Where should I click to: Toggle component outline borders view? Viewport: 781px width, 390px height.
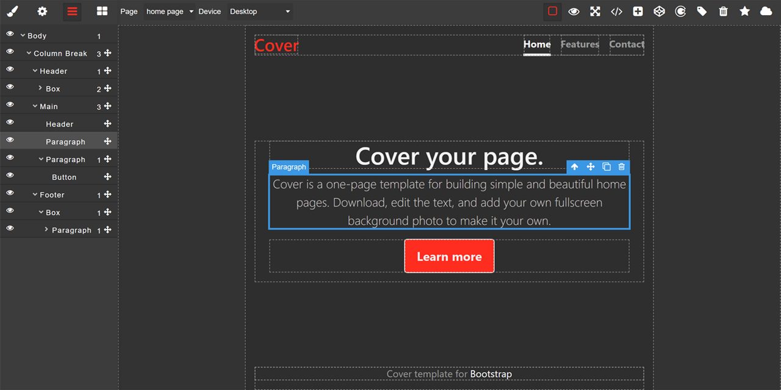pos(552,11)
